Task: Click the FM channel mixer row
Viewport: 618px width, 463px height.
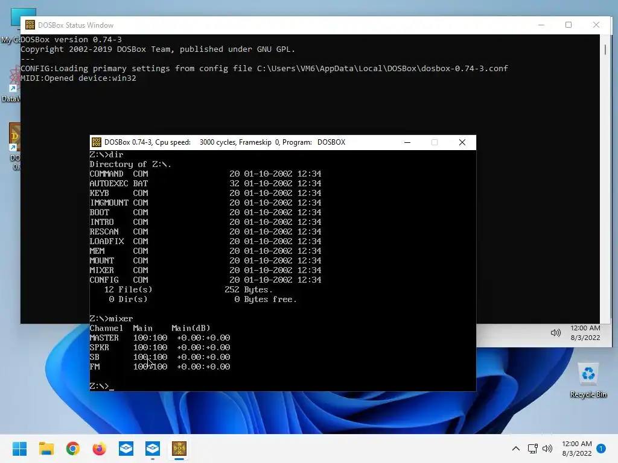Action: click(x=159, y=367)
